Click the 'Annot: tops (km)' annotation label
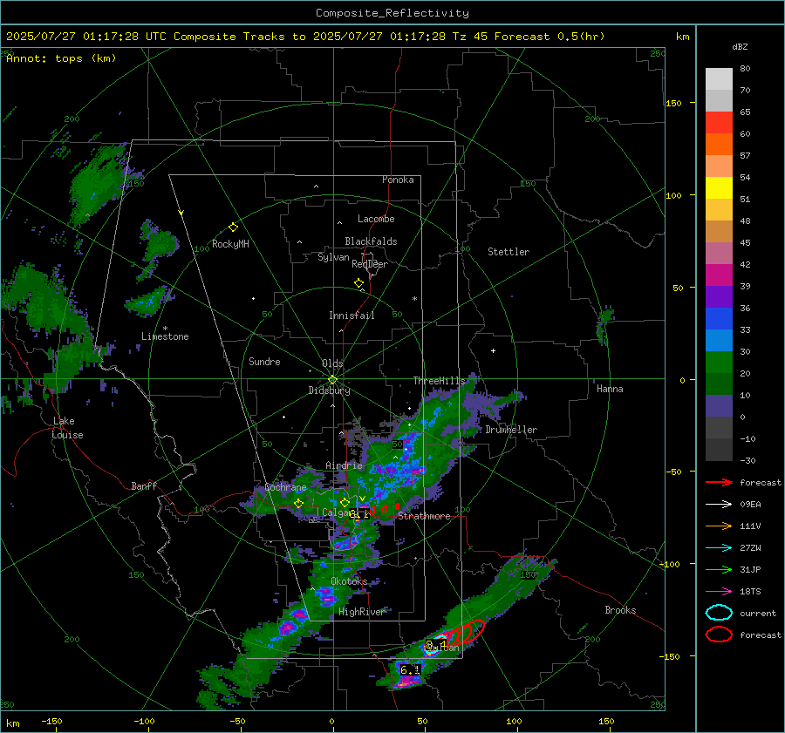The height and width of the screenshot is (733, 785). [x=61, y=58]
